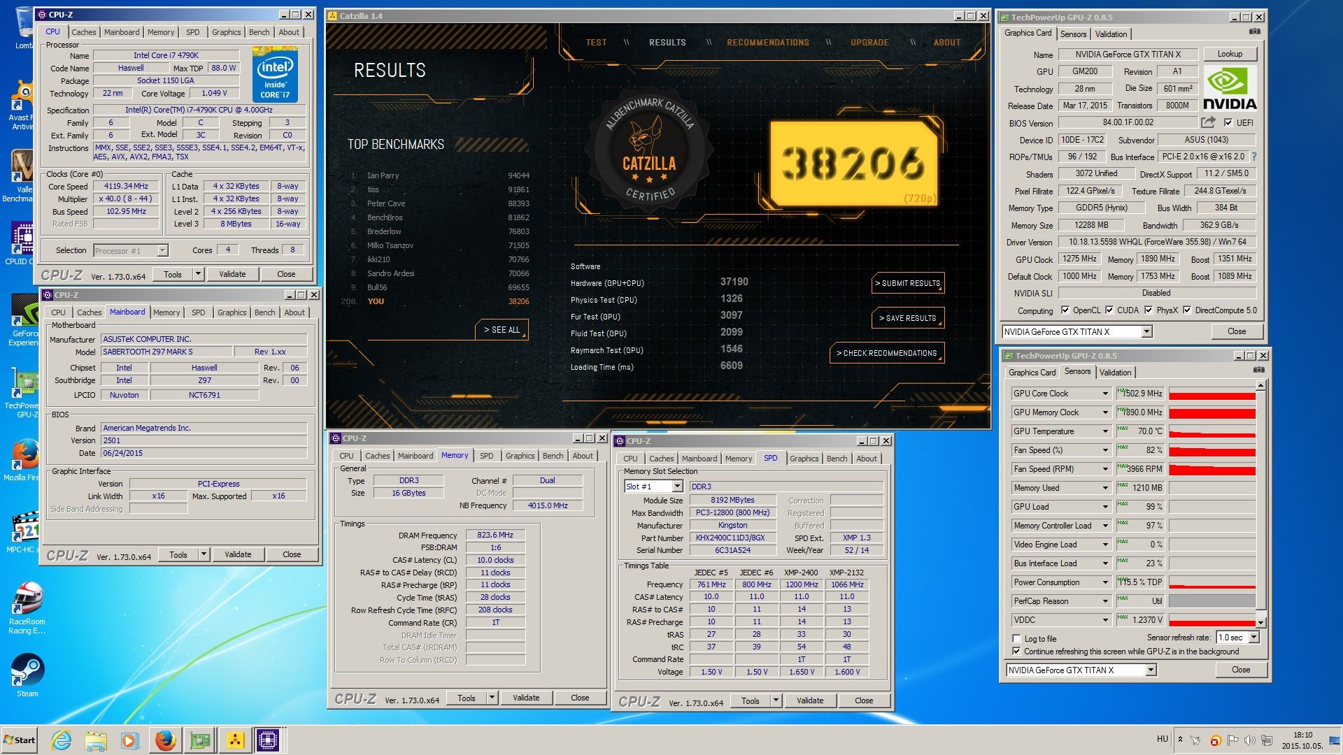Image resolution: width=1343 pixels, height=755 pixels.
Task: Open Valley Benchmark desktop icon
Action: click(x=21, y=176)
